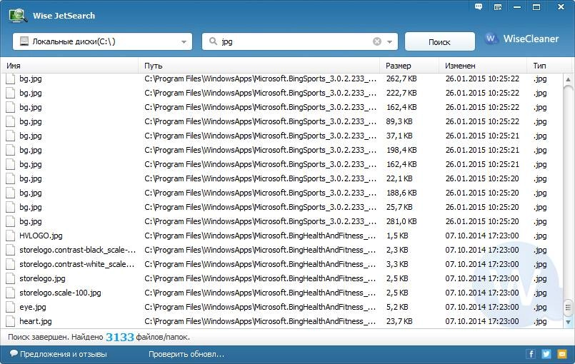Click the size cell 188,6 KB

tap(401, 193)
